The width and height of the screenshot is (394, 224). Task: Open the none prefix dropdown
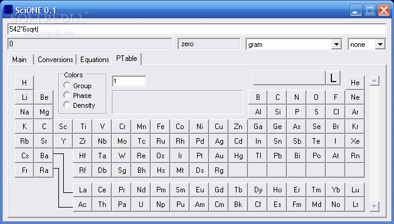pyautogui.click(x=380, y=44)
